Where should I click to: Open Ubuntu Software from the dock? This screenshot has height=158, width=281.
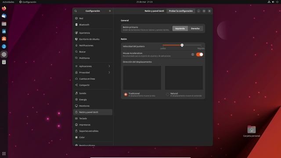[4, 39]
